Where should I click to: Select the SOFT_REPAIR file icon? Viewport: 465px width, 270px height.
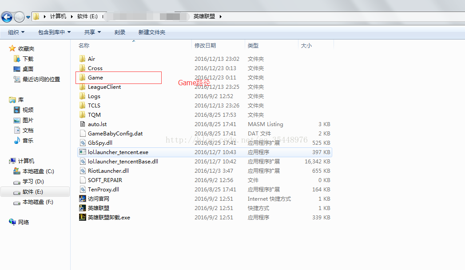click(x=83, y=180)
